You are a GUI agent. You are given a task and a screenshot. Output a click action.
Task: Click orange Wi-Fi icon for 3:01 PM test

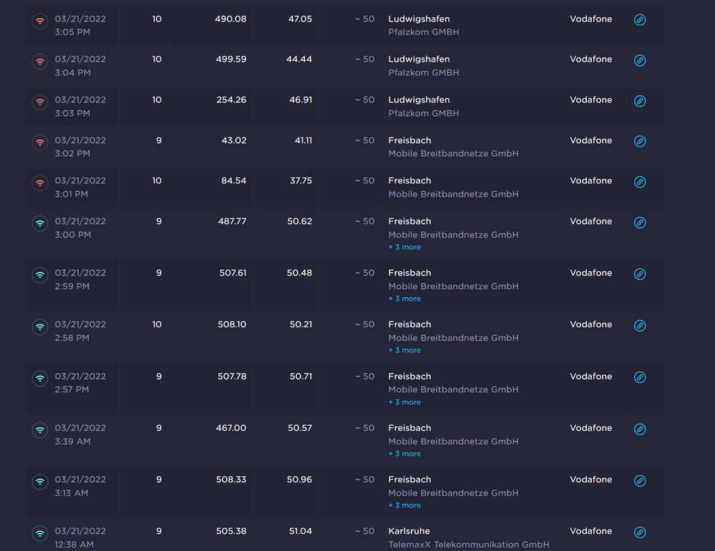click(40, 182)
